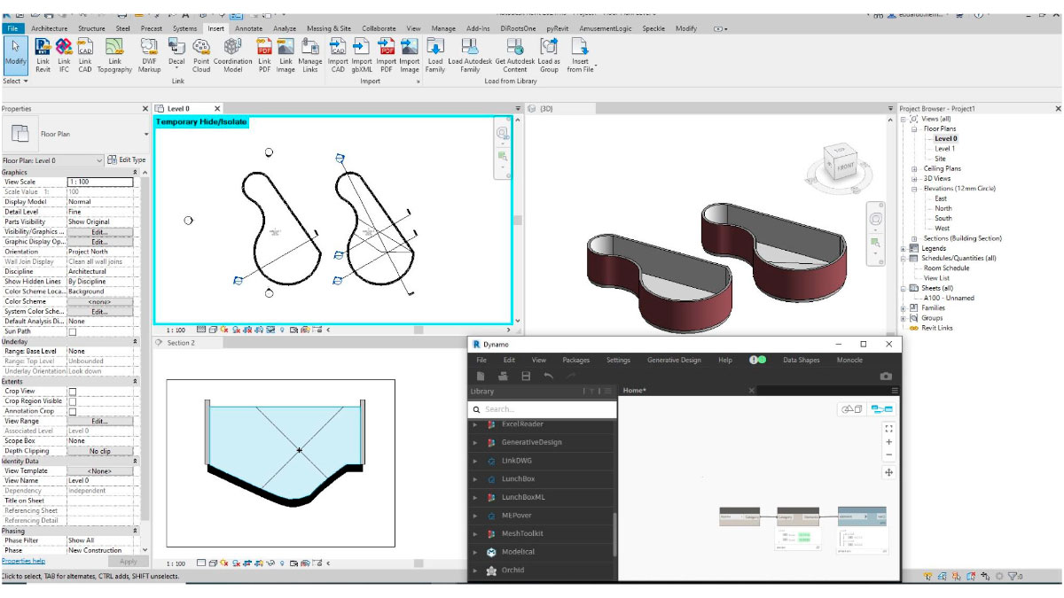The width and height of the screenshot is (1064, 598).
Task: Click the Link PDF tool
Action: point(264,54)
